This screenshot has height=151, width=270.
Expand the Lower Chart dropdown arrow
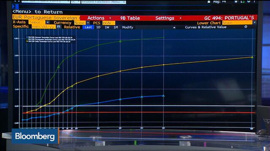(x=254, y=22)
